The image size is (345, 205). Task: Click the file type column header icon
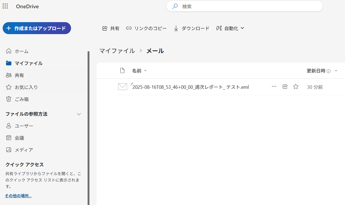coord(122,71)
